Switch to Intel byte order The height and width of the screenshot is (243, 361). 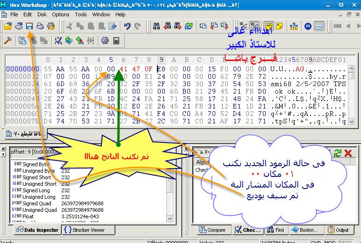tap(319, 26)
